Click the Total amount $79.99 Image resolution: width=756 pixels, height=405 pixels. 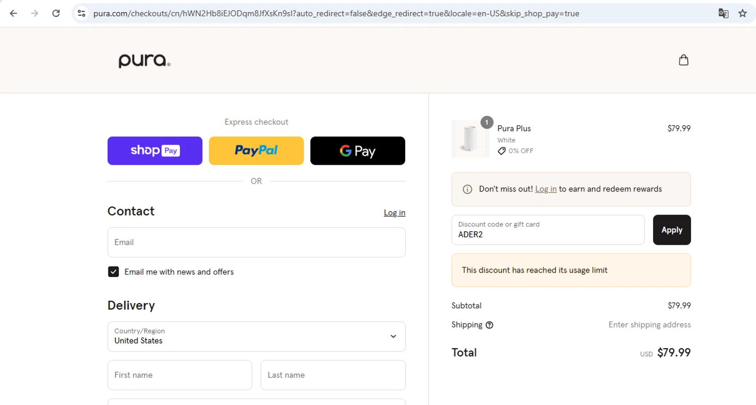tap(674, 353)
